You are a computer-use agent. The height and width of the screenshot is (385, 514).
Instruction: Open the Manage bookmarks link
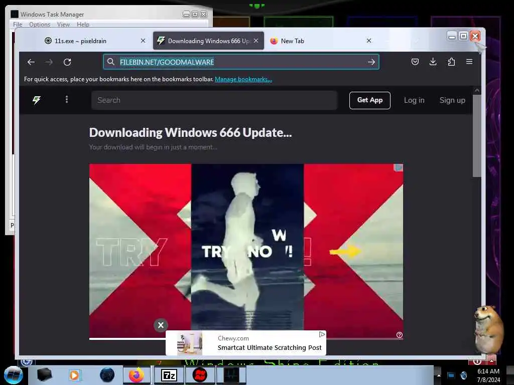coord(243,79)
